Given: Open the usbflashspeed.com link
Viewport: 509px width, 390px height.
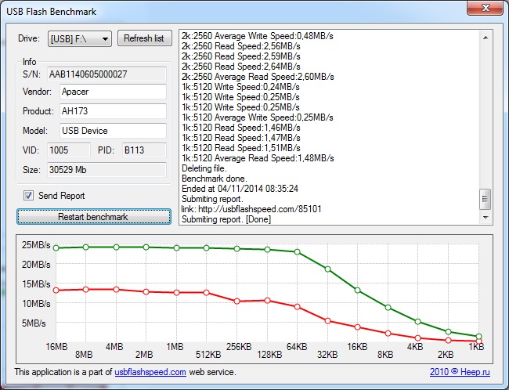Looking at the screenshot, I should click(x=150, y=372).
